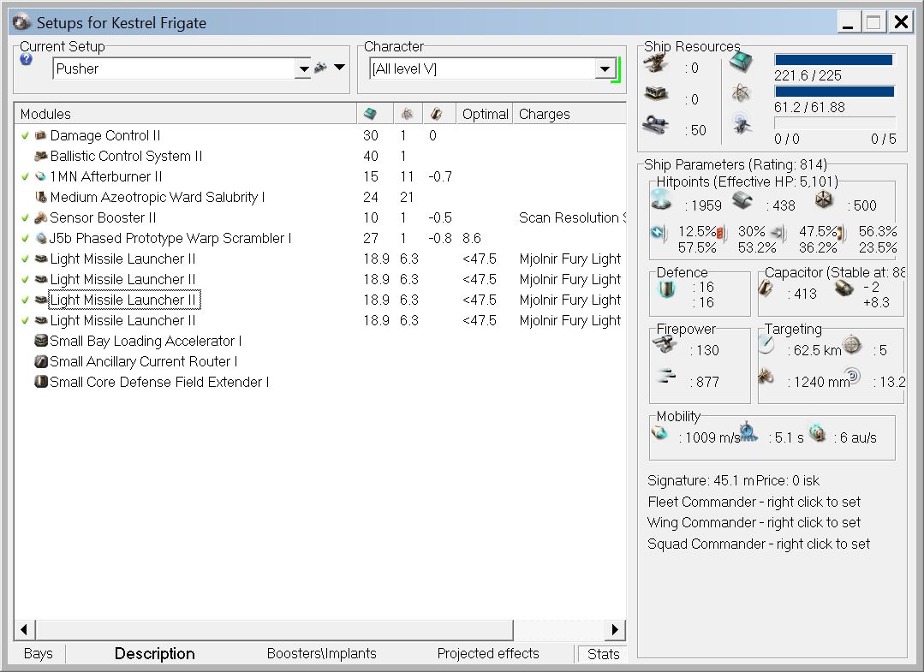Toggle the Damage Control II active checkmark
This screenshot has height=672, width=924.
[x=26, y=135]
